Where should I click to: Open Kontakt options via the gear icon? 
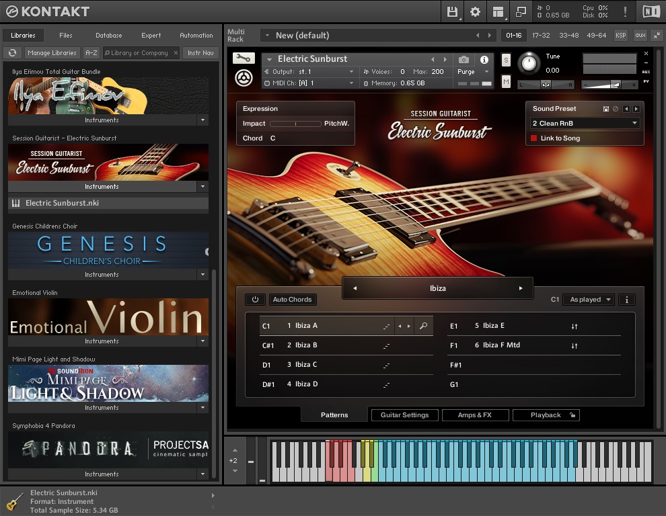[x=475, y=11]
